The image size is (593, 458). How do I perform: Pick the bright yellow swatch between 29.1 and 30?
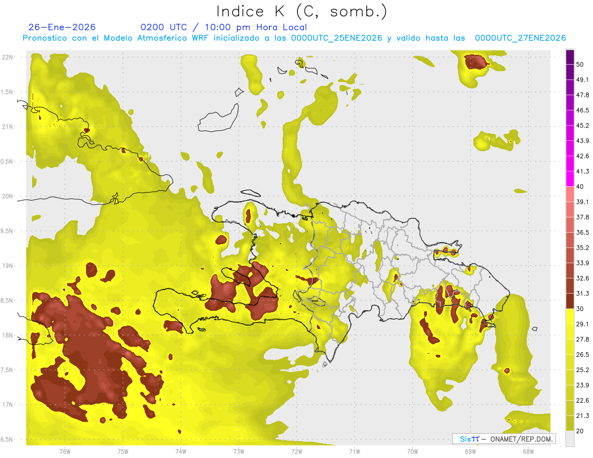click(x=570, y=316)
